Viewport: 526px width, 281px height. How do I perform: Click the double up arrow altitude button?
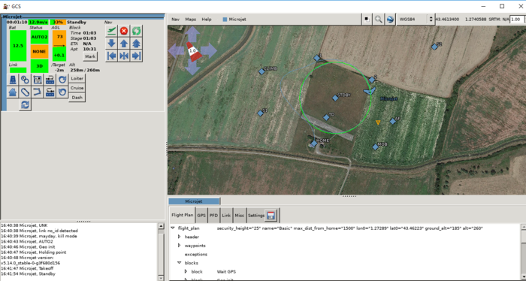pos(136,44)
